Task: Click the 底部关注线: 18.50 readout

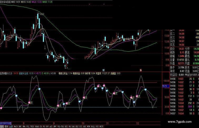Action: point(26,73)
